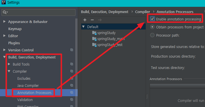Click project-level icon beside Validation
Image resolution: width=205 pixels, height=107 pixels.
(x=72, y=100)
